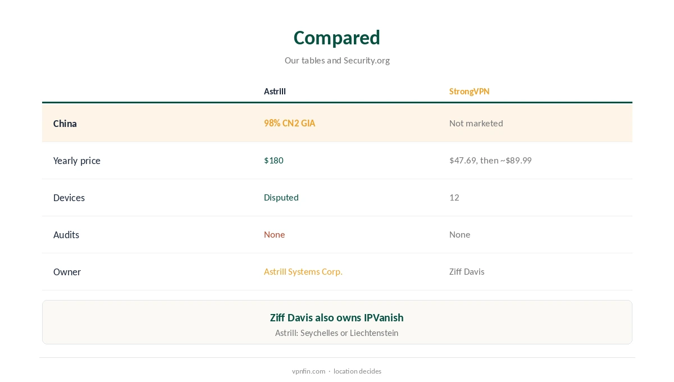This screenshot has width=674, height=382.
Task: Select the Devices row label
Action: [69, 198]
